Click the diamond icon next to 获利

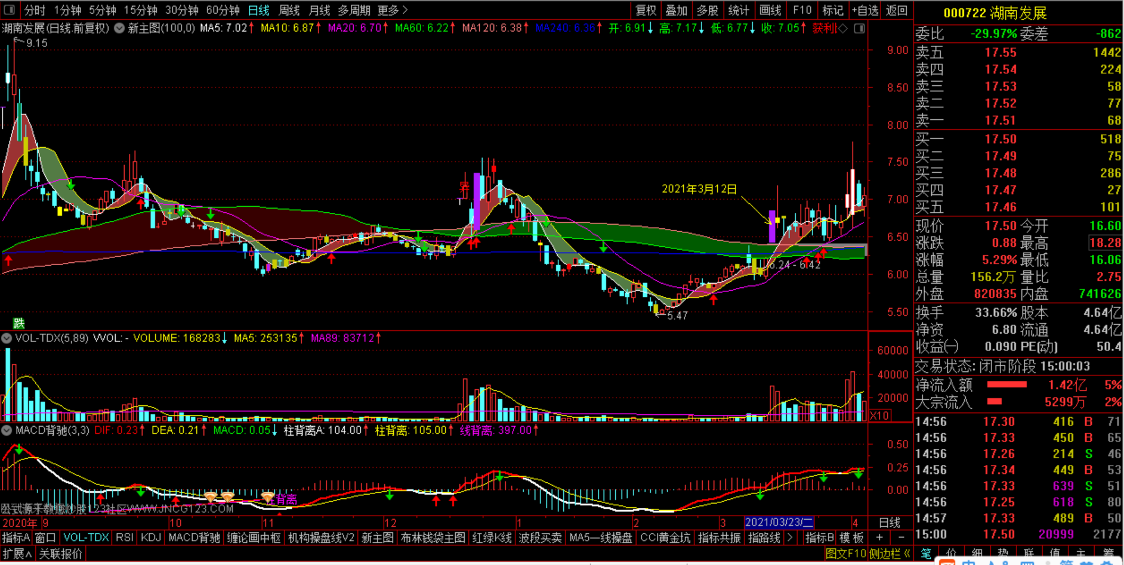coord(843,28)
